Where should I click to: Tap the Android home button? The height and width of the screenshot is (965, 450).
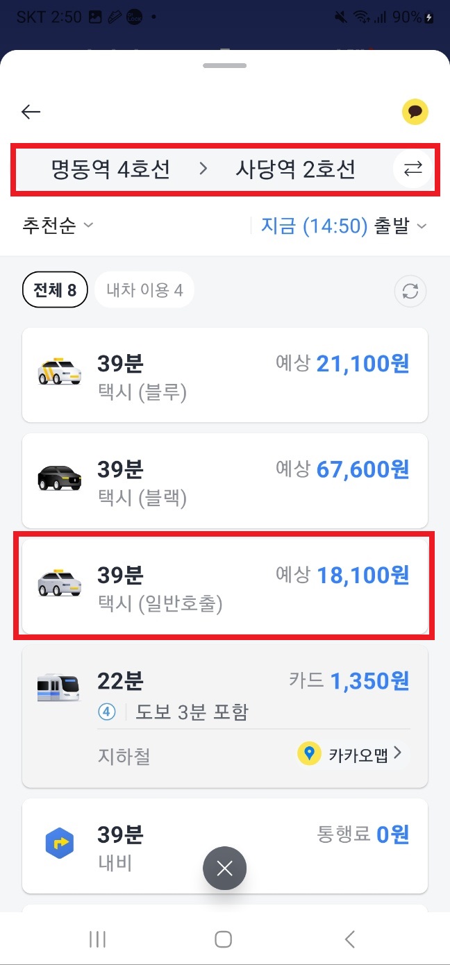pyautogui.click(x=223, y=939)
